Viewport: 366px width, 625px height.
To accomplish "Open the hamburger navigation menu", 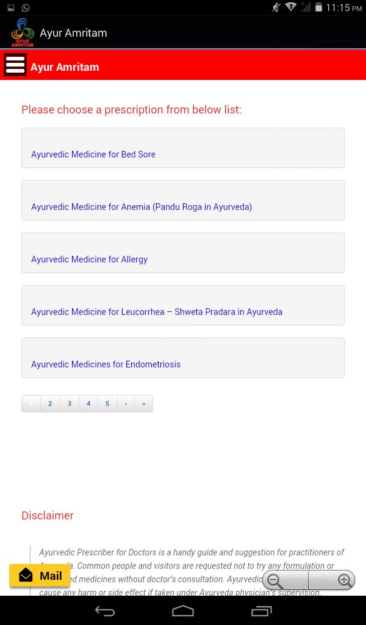I will pos(15,65).
